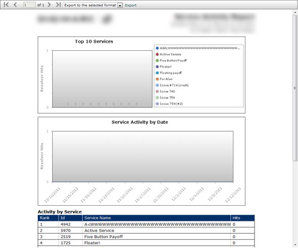
Task: Click the Issue 740 legend dot
Action: click(157, 91)
